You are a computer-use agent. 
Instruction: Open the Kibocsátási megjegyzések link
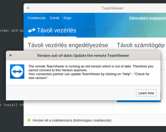(148, 18)
